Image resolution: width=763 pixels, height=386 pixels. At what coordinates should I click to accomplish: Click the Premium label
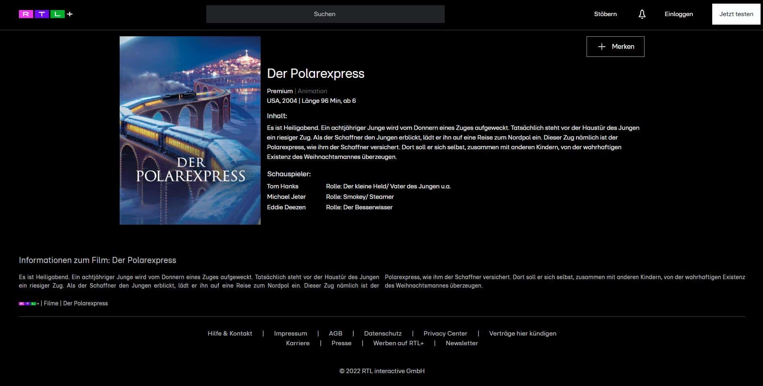click(280, 91)
